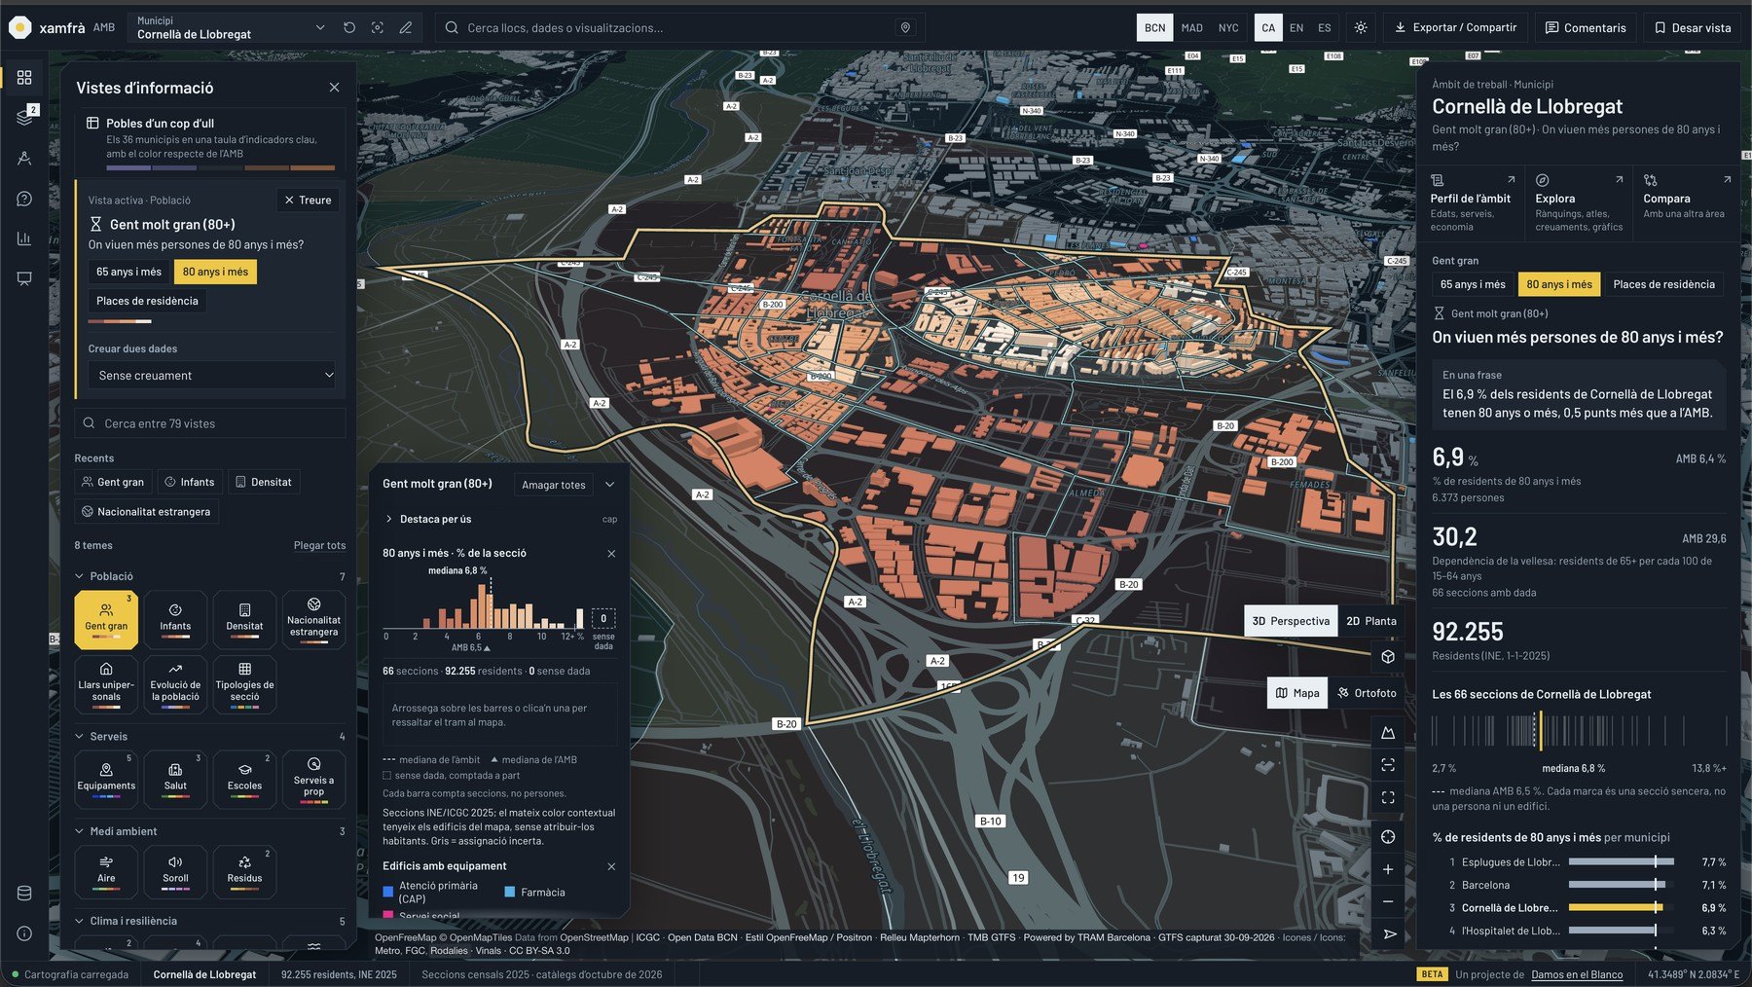Open the views grid icon in left sidebar
1752x987 pixels.
coord(24,77)
